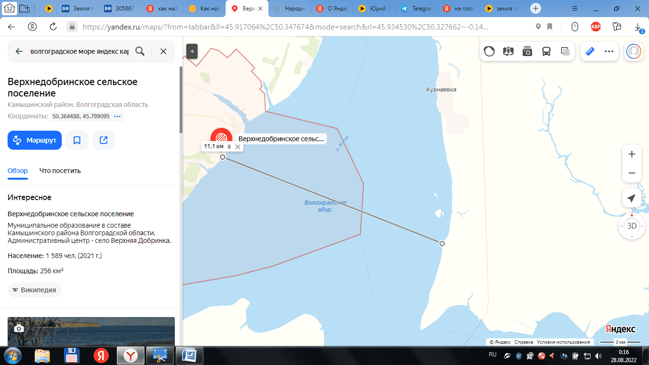Toggle the ABP ad blocker extension
This screenshot has height=365, width=649.
pyautogui.click(x=595, y=27)
